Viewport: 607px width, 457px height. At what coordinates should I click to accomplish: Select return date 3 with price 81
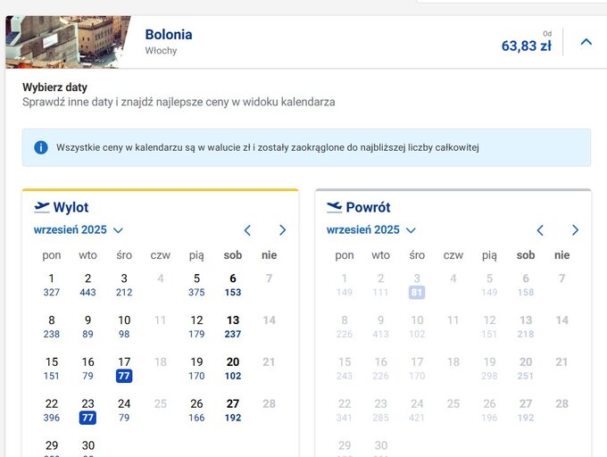click(x=417, y=286)
